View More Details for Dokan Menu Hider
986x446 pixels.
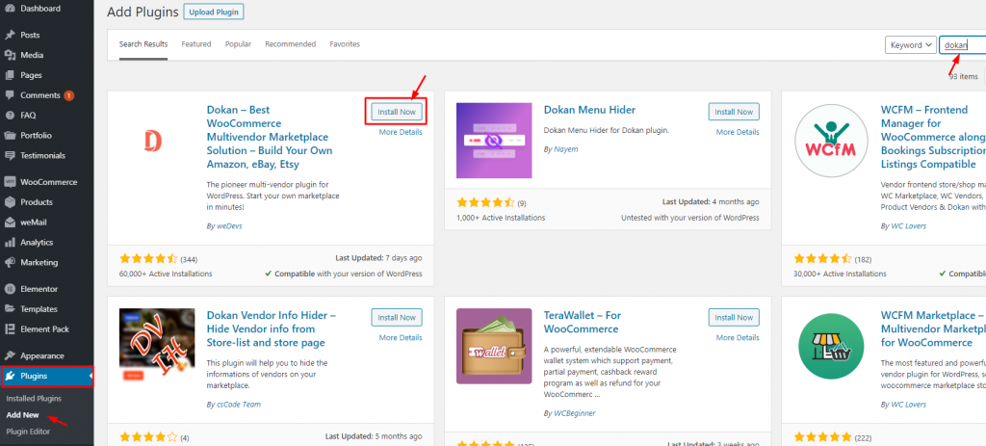click(737, 132)
